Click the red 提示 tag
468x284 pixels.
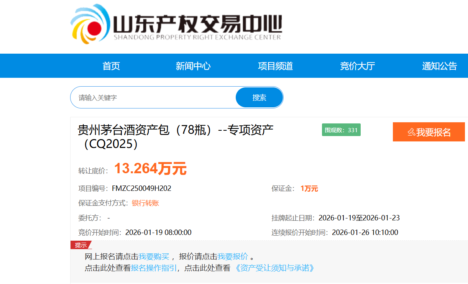(80, 245)
